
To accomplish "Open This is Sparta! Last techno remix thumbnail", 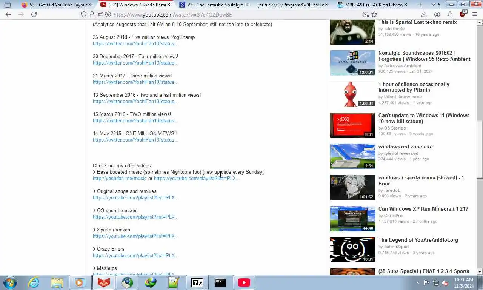I will coord(352,32).
